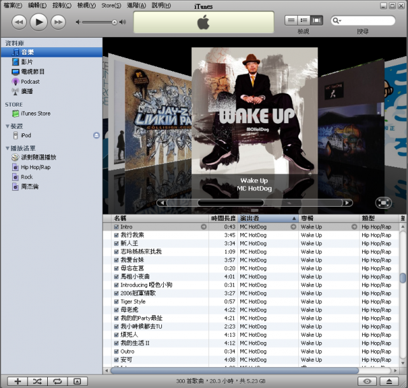Sort by 名稱 name column header

pyautogui.click(x=160, y=218)
